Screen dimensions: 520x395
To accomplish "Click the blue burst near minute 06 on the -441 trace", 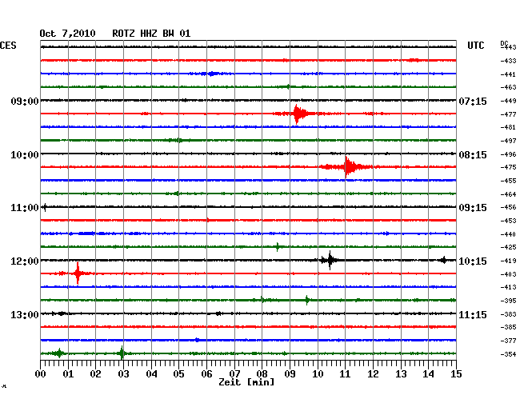I will (211, 74).
